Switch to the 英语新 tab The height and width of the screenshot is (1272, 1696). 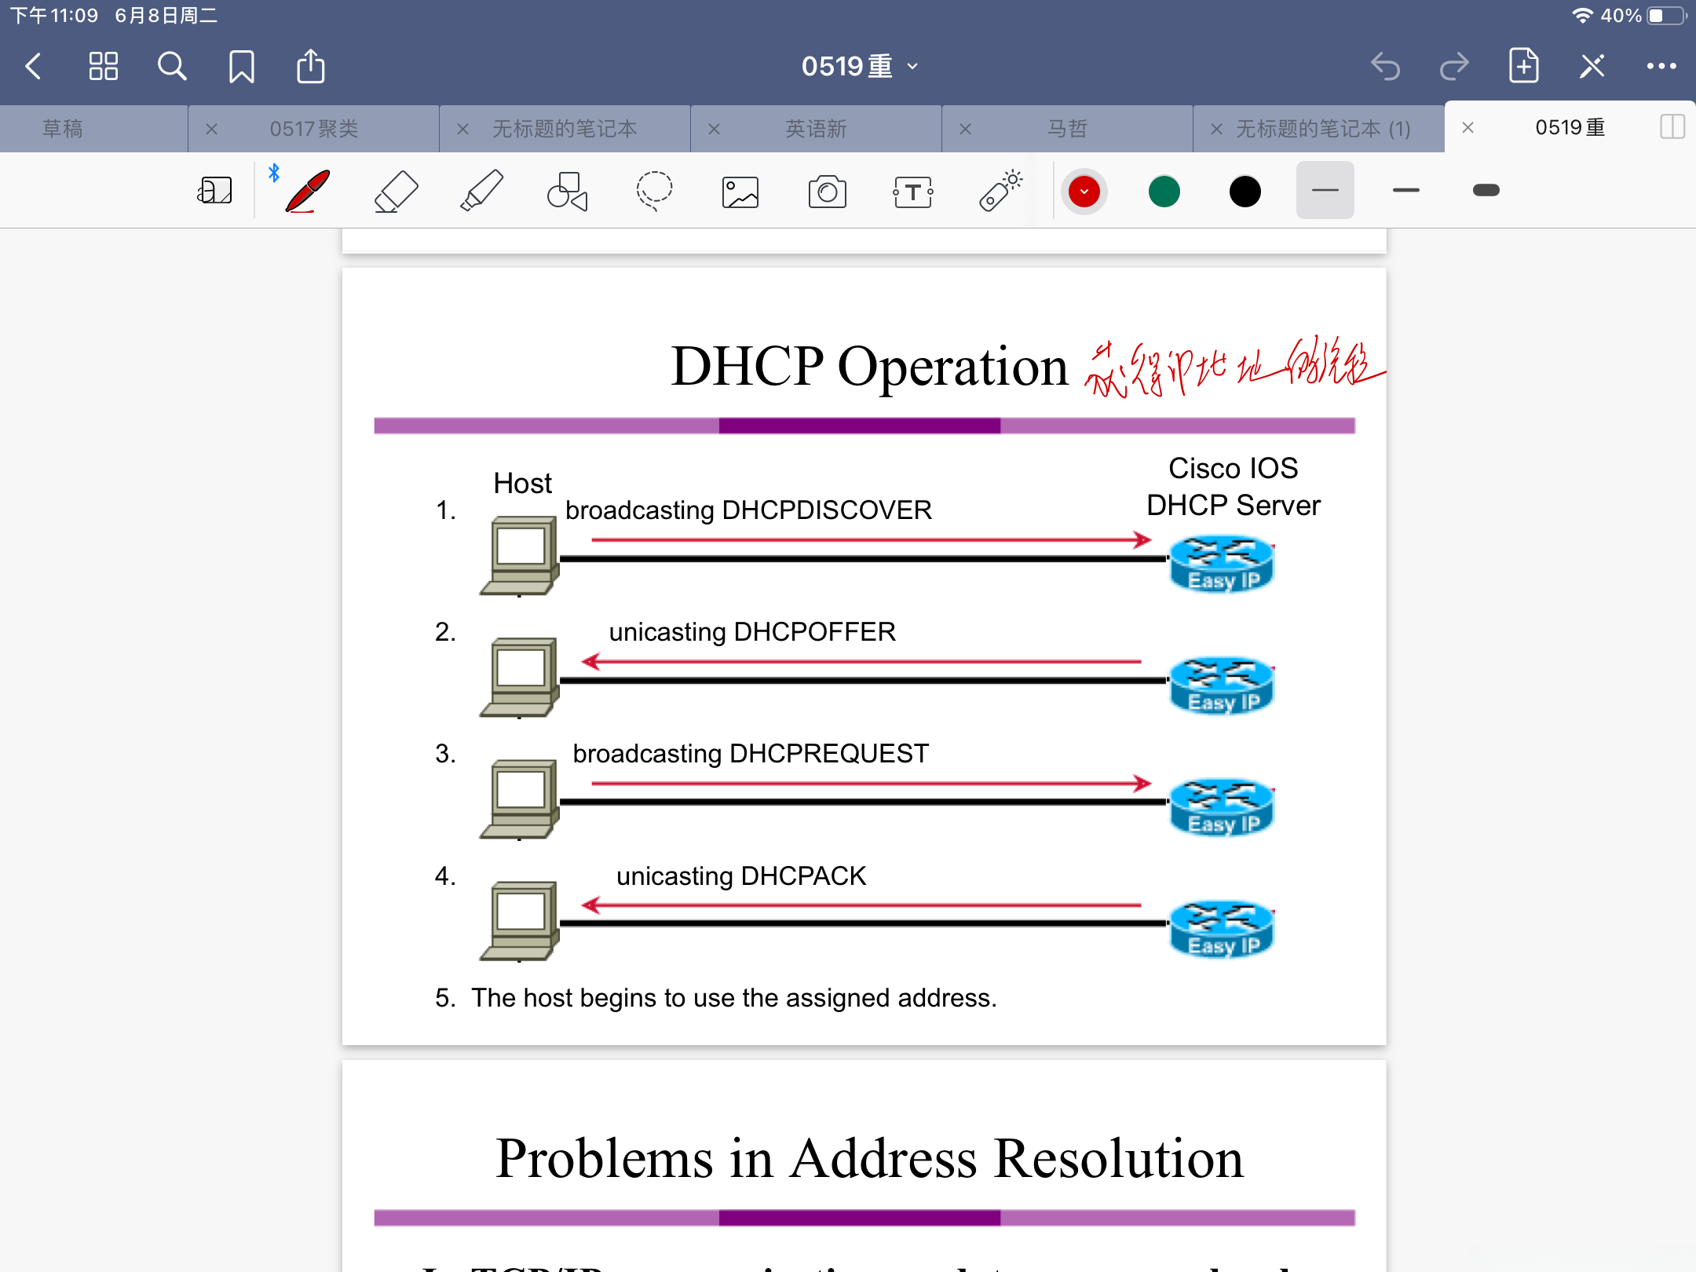click(x=816, y=129)
